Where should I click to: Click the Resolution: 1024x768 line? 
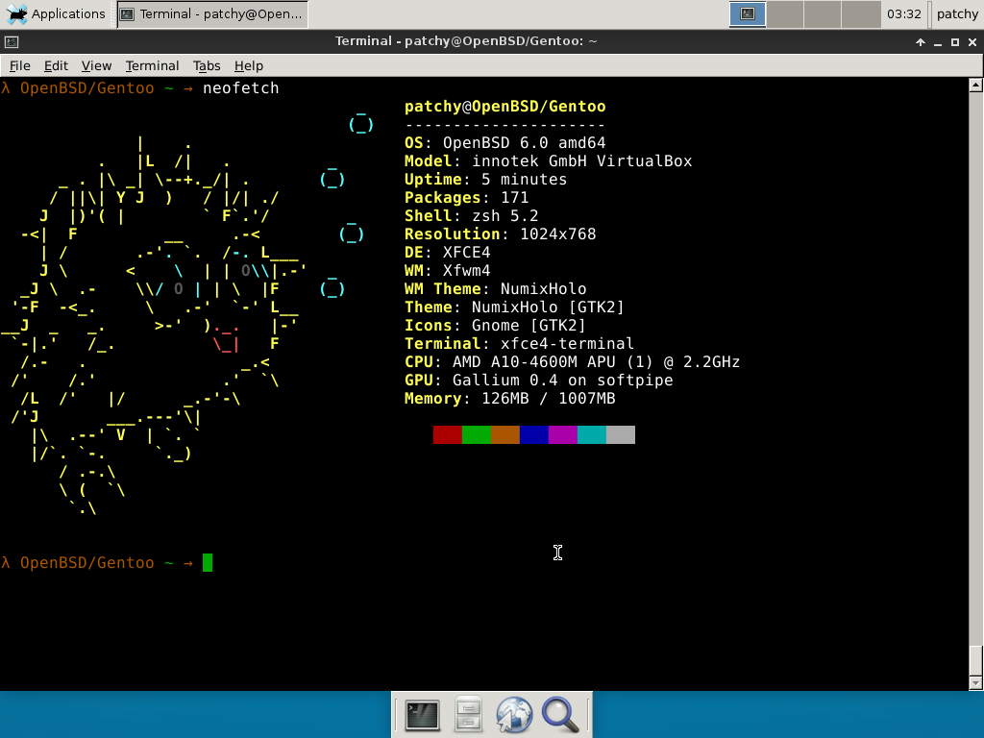pos(500,234)
